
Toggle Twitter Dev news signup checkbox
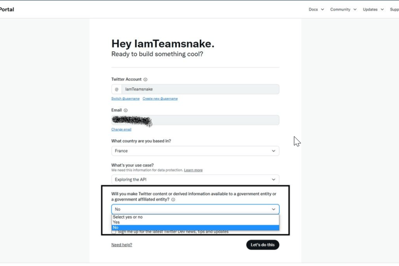click(114, 232)
